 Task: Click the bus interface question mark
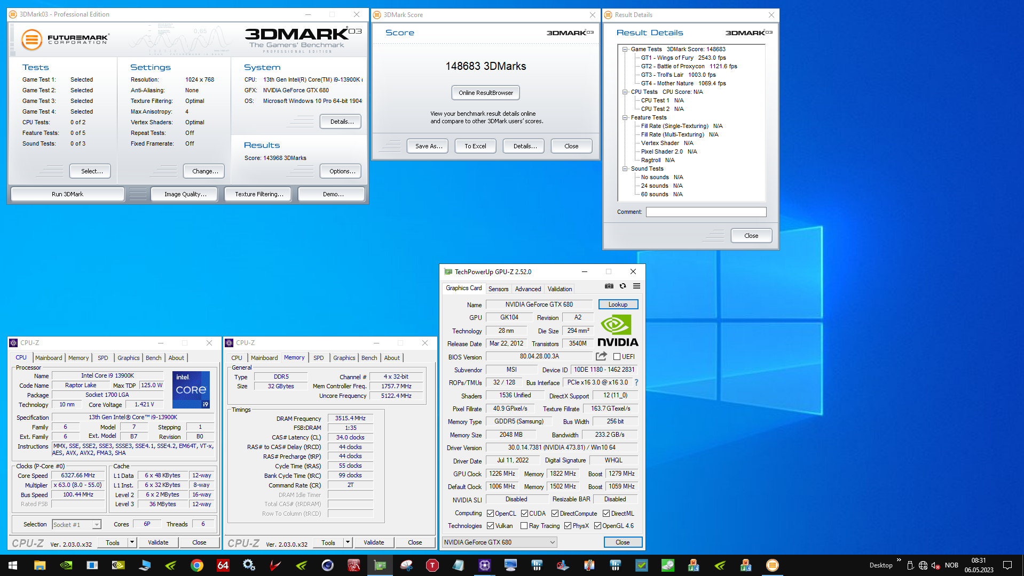pos(636,382)
